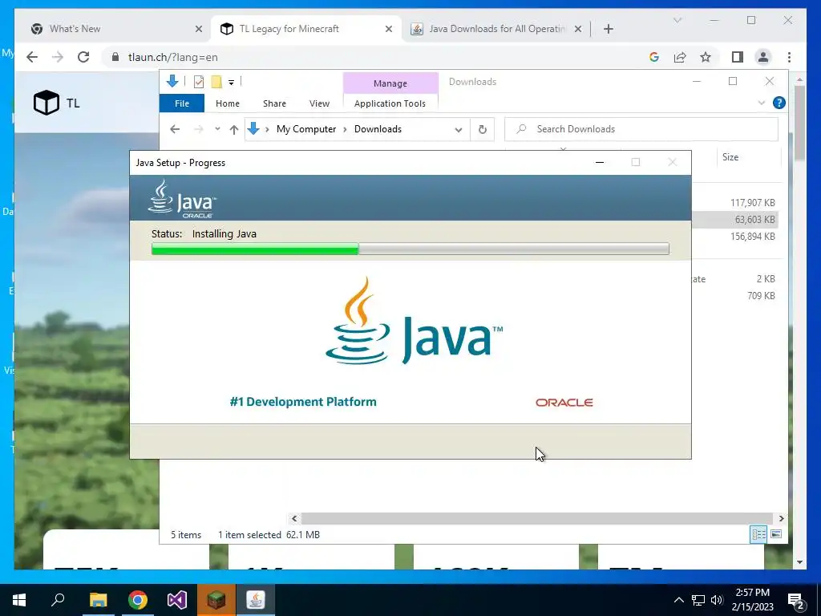821x616 pixels.
Task: Open File menu in Downloads Explorer
Action: tap(182, 103)
